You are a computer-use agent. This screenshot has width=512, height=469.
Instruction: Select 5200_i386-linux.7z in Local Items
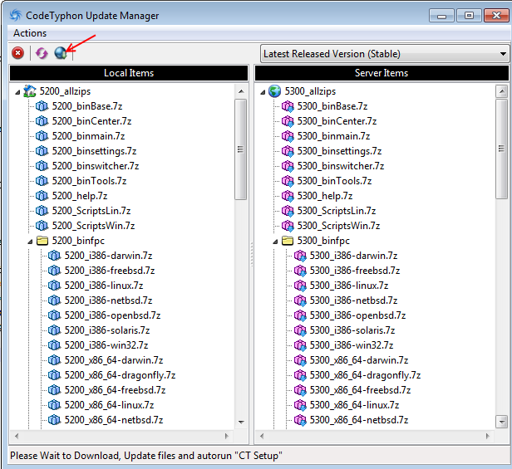pos(104,286)
